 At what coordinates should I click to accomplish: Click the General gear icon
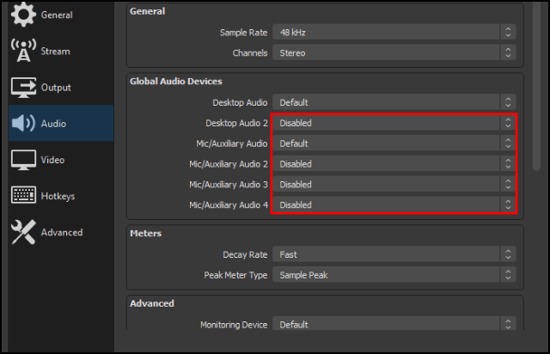pyautogui.click(x=23, y=15)
